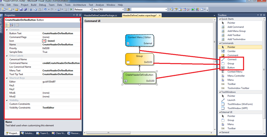
Task: Choose ToolWindow (WinForm) in Toolbox
Action: [x=240, y=104]
